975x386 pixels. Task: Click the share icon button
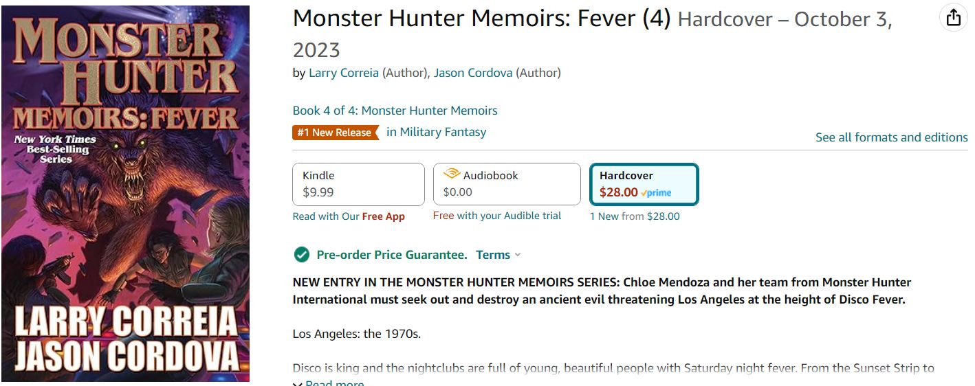(x=953, y=18)
